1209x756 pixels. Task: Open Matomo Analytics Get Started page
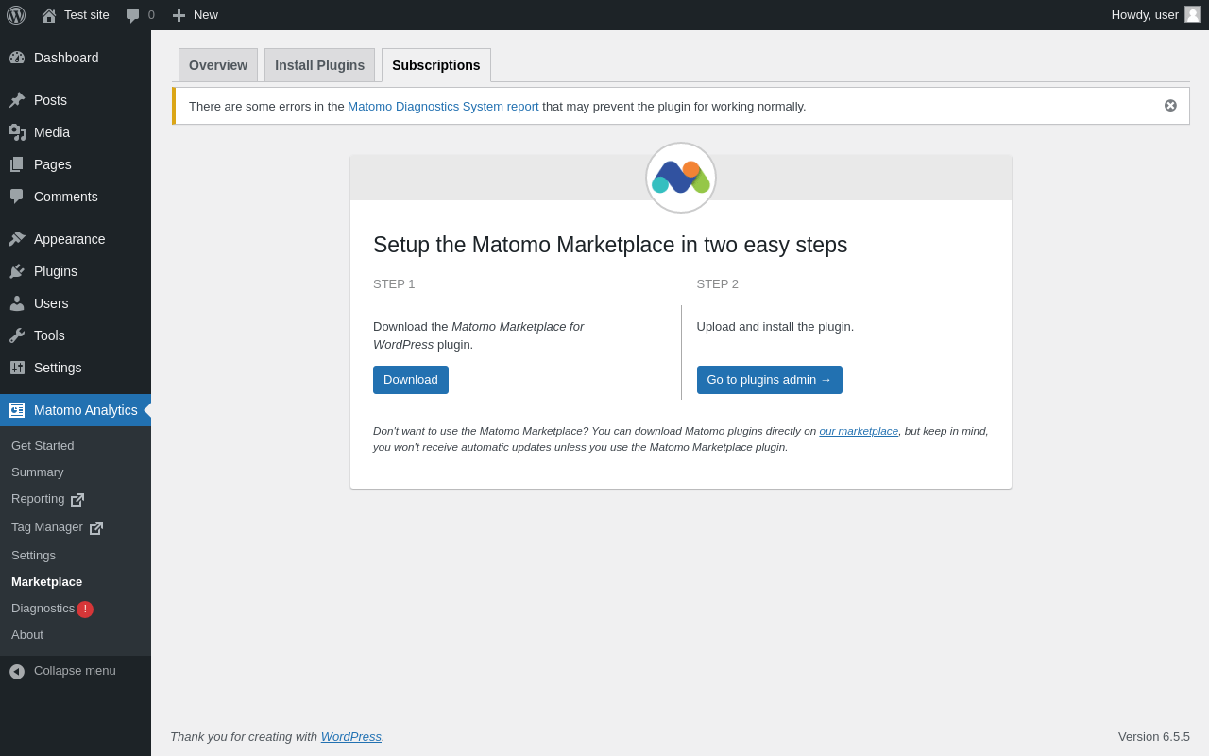[43, 446]
